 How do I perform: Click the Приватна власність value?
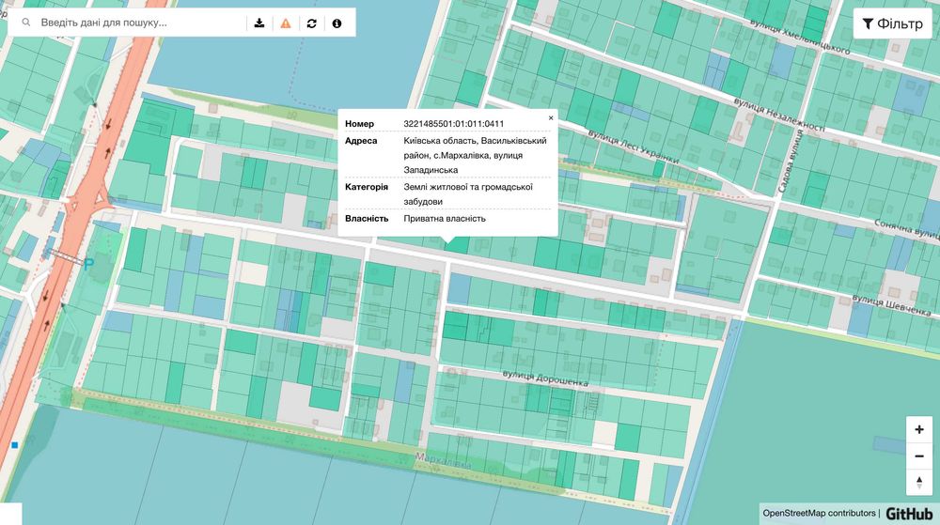445,219
